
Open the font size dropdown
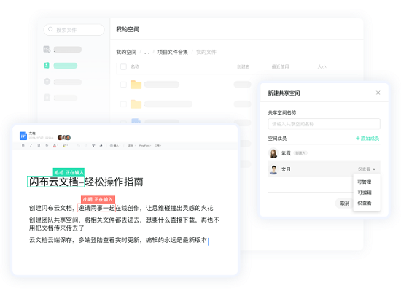pos(157,146)
